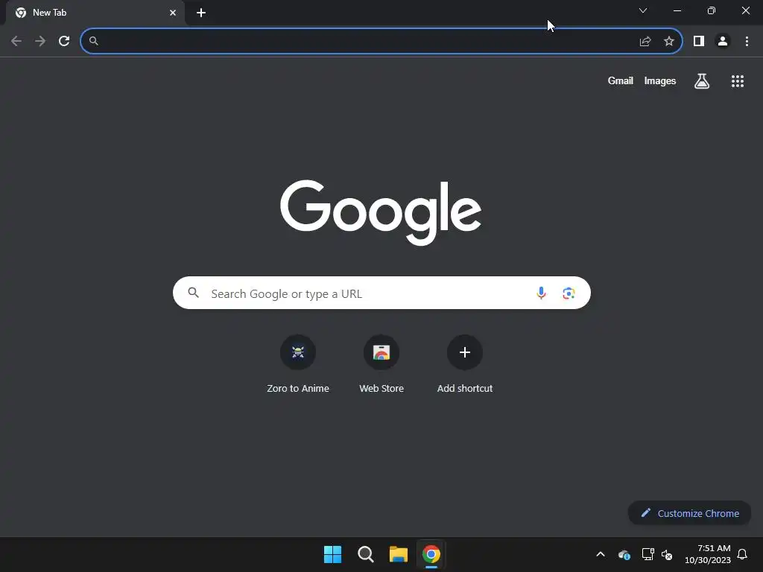The height and width of the screenshot is (572, 763).
Task: Restore down the Chrome window
Action: click(x=712, y=10)
